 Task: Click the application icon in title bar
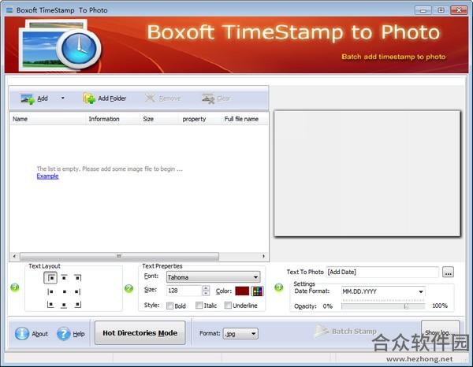click(9, 10)
